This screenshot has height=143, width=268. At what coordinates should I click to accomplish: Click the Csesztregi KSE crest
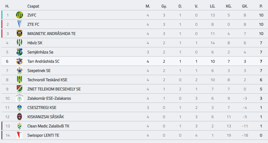tap(19, 107)
